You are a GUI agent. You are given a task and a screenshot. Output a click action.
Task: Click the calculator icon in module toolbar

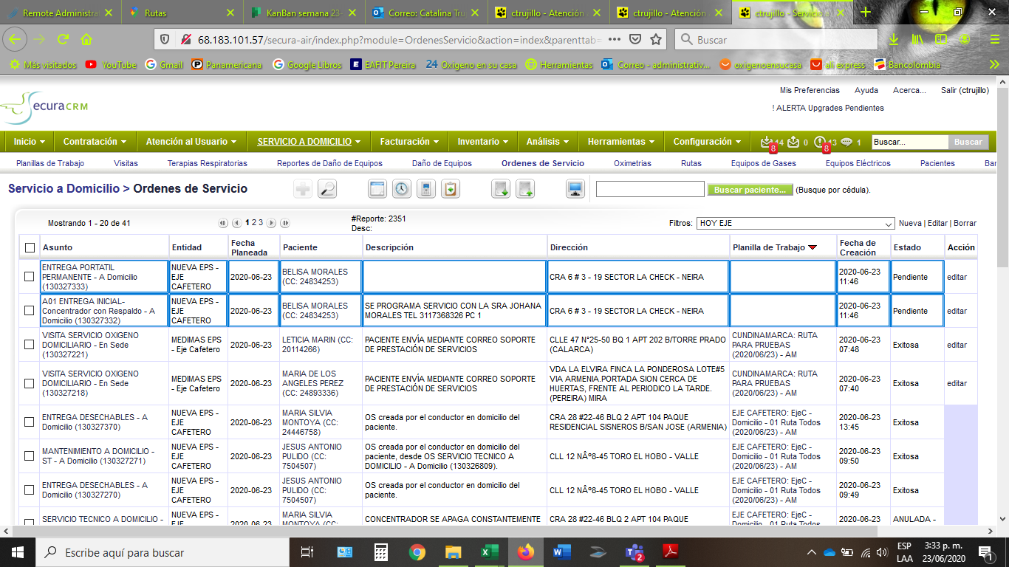point(425,189)
